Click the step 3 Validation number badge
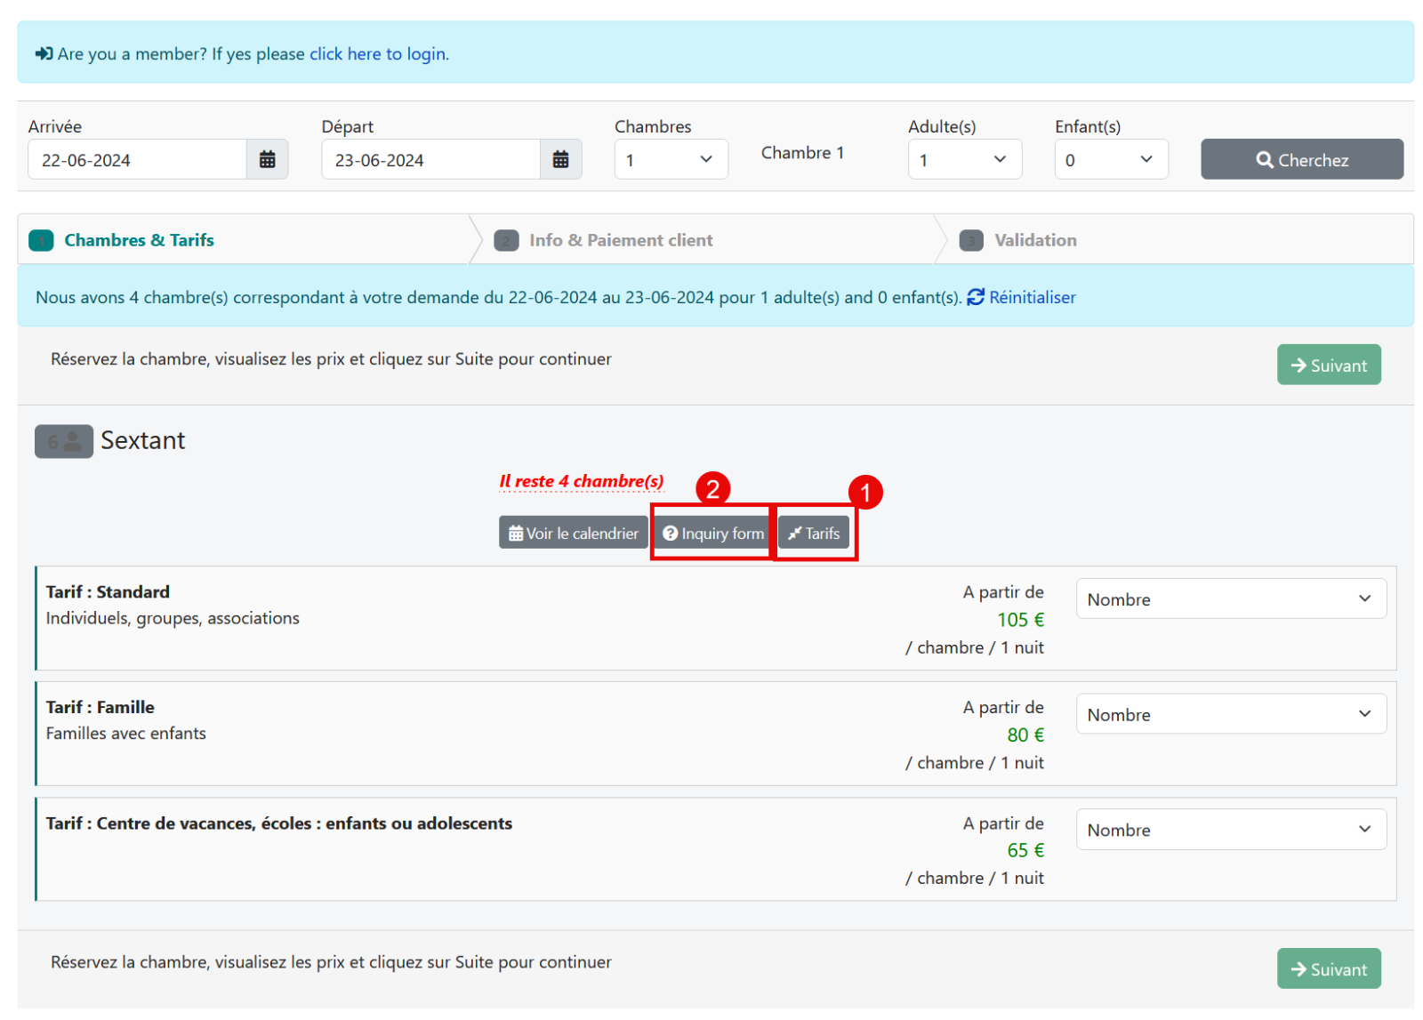Image resolution: width=1423 pixels, height=1020 pixels. (971, 241)
